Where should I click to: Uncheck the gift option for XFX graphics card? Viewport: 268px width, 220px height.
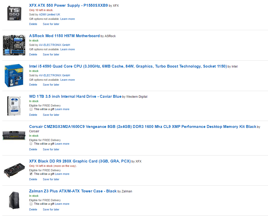point(31,174)
